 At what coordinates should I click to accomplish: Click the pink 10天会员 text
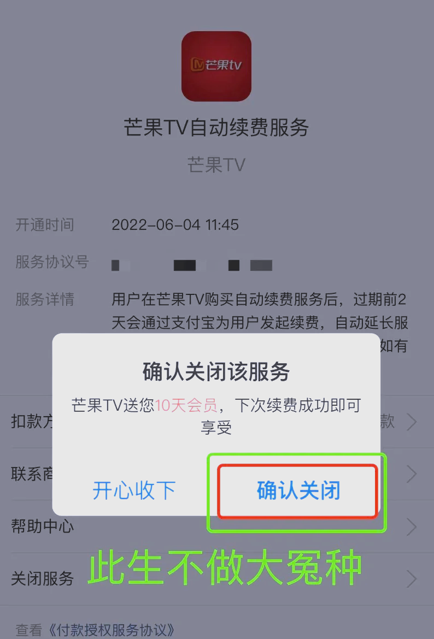pyautogui.click(x=187, y=406)
